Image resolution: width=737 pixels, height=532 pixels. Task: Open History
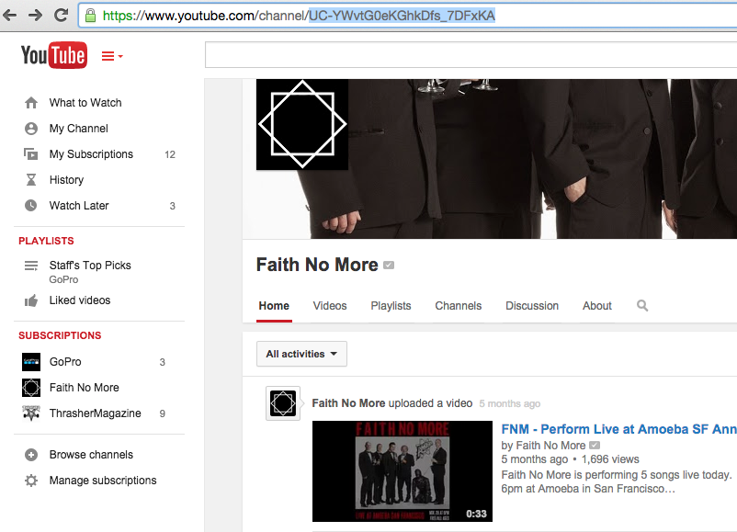(66, 179)
